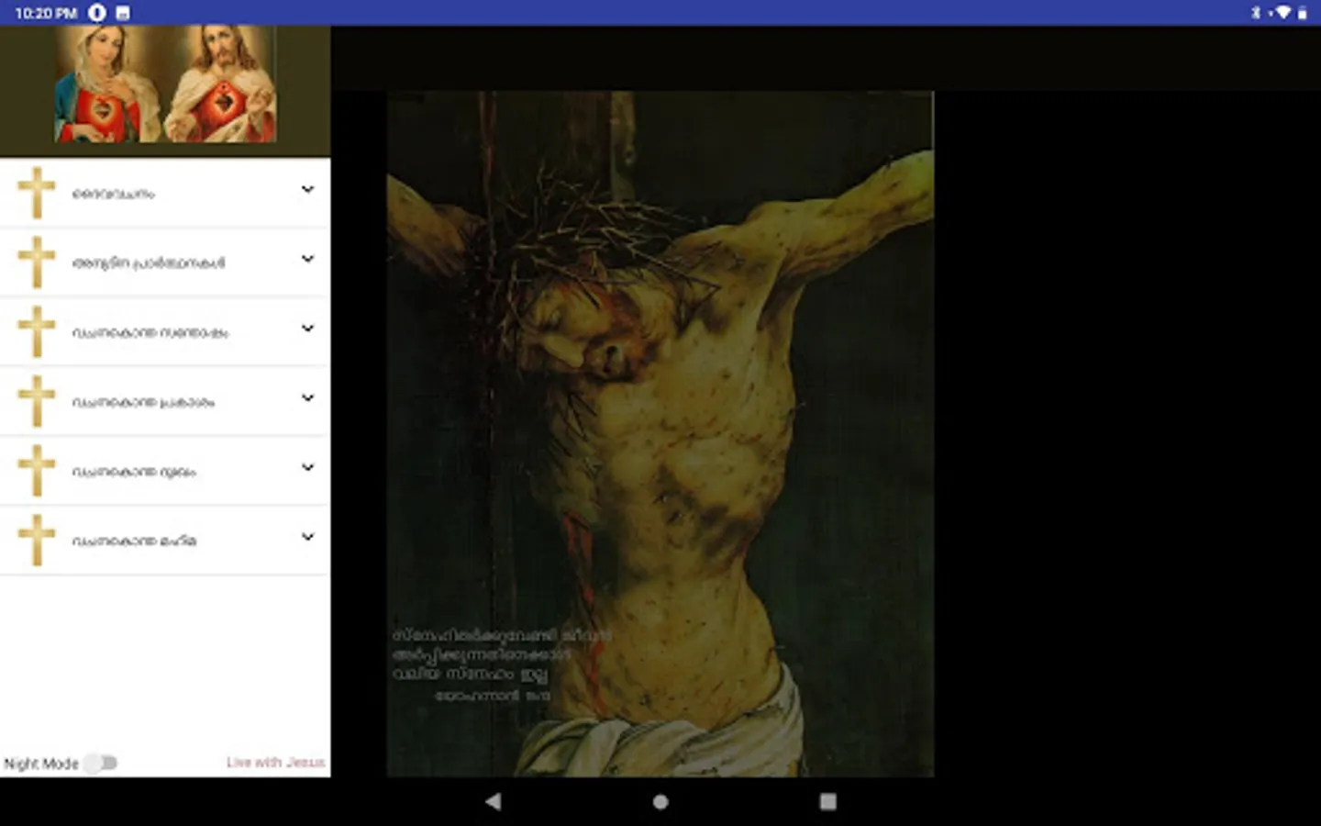Image resolution: width=1321 pixels, height=826 pixels.
Task: Choose the fourth menu item's Malayalam text label
Action: tap(143, 402)
